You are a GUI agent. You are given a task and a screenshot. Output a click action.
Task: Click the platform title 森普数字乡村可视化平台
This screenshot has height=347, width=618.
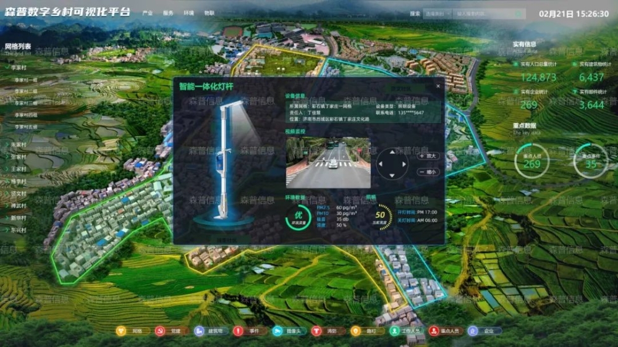point(67,12)
